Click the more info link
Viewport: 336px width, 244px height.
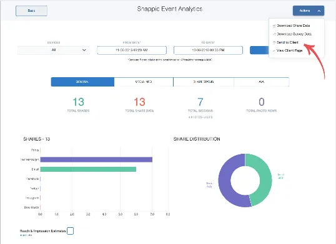[26, 235]
